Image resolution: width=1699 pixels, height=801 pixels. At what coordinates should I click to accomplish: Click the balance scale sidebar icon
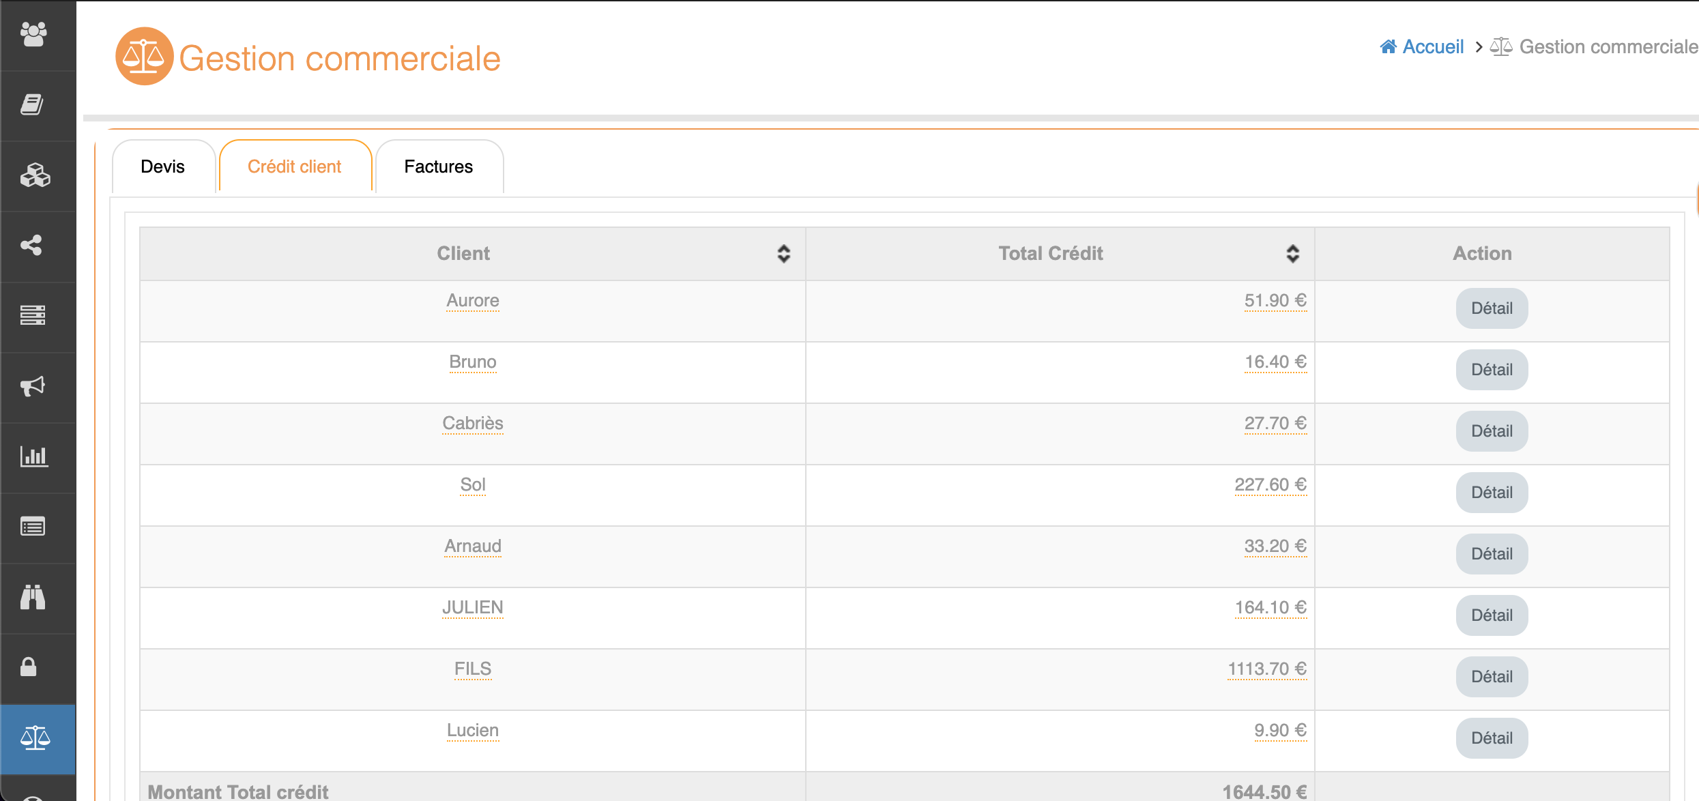coord(35,738)
